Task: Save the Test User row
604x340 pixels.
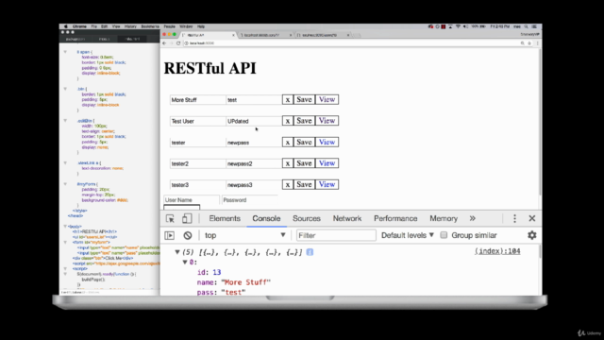Action: point(304,121)
